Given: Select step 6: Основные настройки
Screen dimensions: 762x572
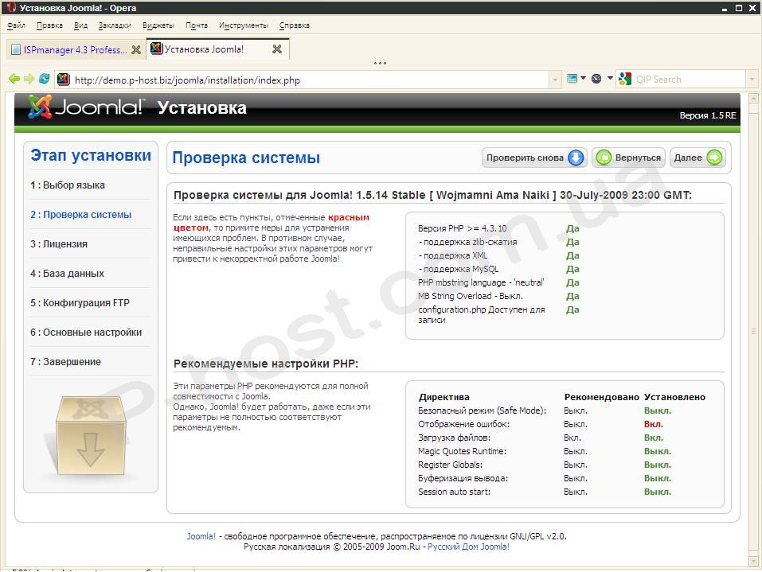Looking at the screenshot, I should click(x=86, y=332).
